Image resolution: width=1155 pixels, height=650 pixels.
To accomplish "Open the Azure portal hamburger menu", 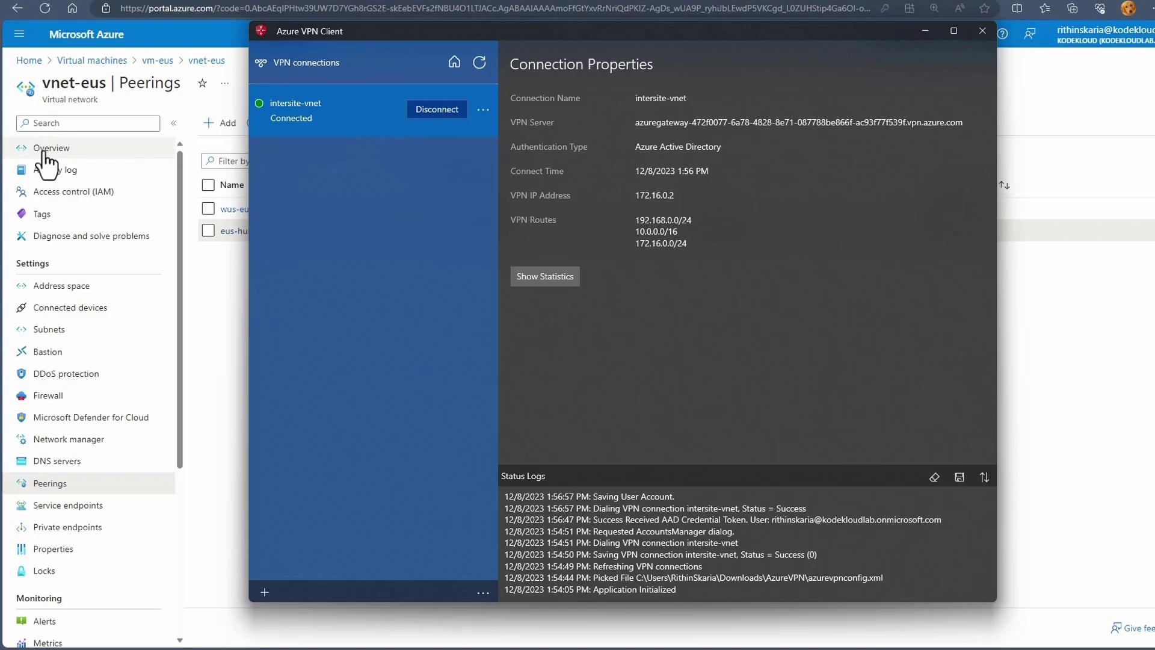I will 19,34.
